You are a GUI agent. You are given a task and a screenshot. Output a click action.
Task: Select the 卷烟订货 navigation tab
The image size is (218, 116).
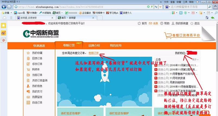[69, 45]
